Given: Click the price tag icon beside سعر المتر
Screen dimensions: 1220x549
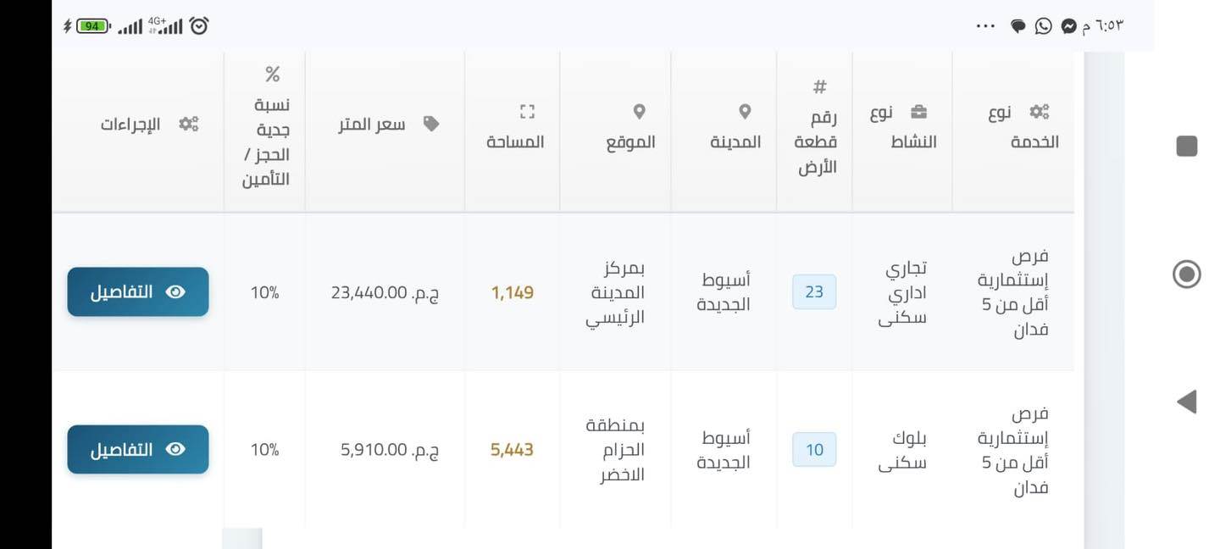Looking at the screenshot, I should [431, 124].
